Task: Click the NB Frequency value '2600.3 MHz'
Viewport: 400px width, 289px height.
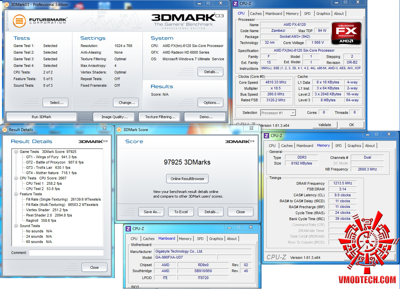Action: 367,169
